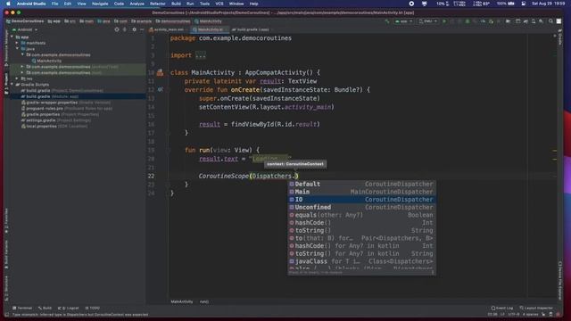The image size is (571, 321).
Task: Open Android view selector dropdown
Action: pyautogui.click(x=25, y=29)
